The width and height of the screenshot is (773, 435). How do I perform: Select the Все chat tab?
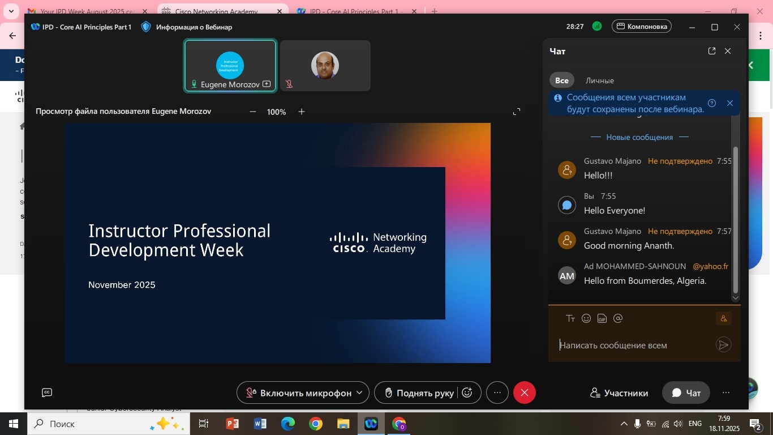[x=561, y=80]
